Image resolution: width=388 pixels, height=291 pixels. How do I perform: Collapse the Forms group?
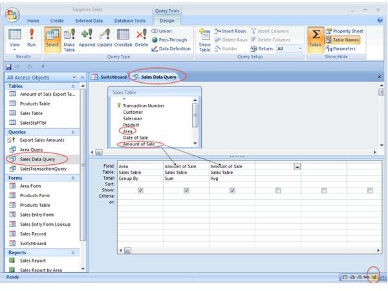[x=73, y=178]
